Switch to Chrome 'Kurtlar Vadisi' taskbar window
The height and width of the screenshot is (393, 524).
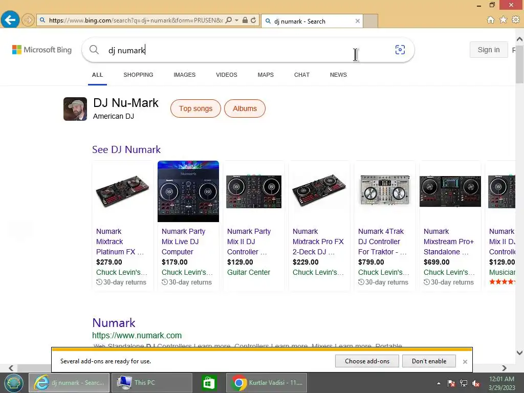(267, 383)
